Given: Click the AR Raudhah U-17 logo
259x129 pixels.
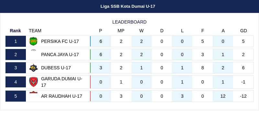Looking at the screenshot, I should [33, 93].
